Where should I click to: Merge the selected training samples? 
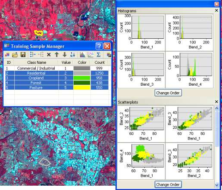33,55
